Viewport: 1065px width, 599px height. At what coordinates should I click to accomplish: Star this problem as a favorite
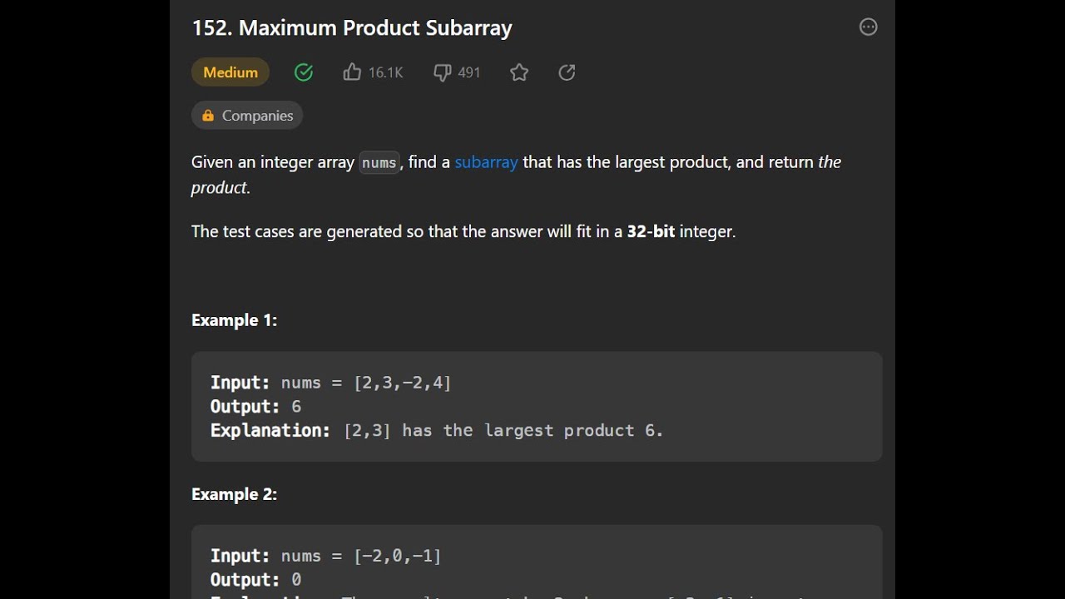519,72
